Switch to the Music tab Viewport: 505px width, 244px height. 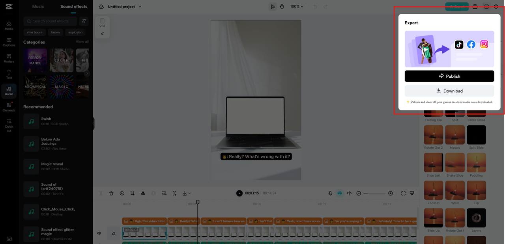[x=38, y=7]
